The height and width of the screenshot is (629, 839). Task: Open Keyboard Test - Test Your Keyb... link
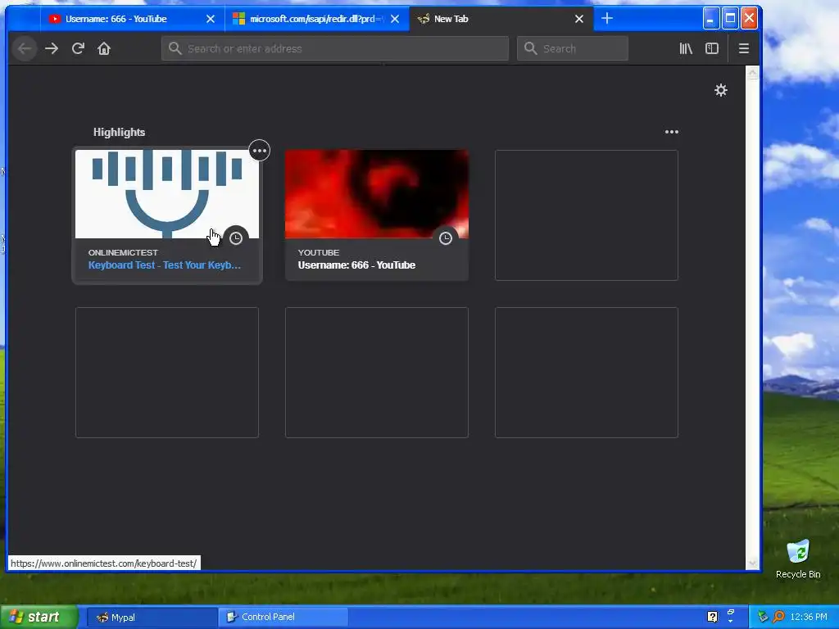(164, 265)
